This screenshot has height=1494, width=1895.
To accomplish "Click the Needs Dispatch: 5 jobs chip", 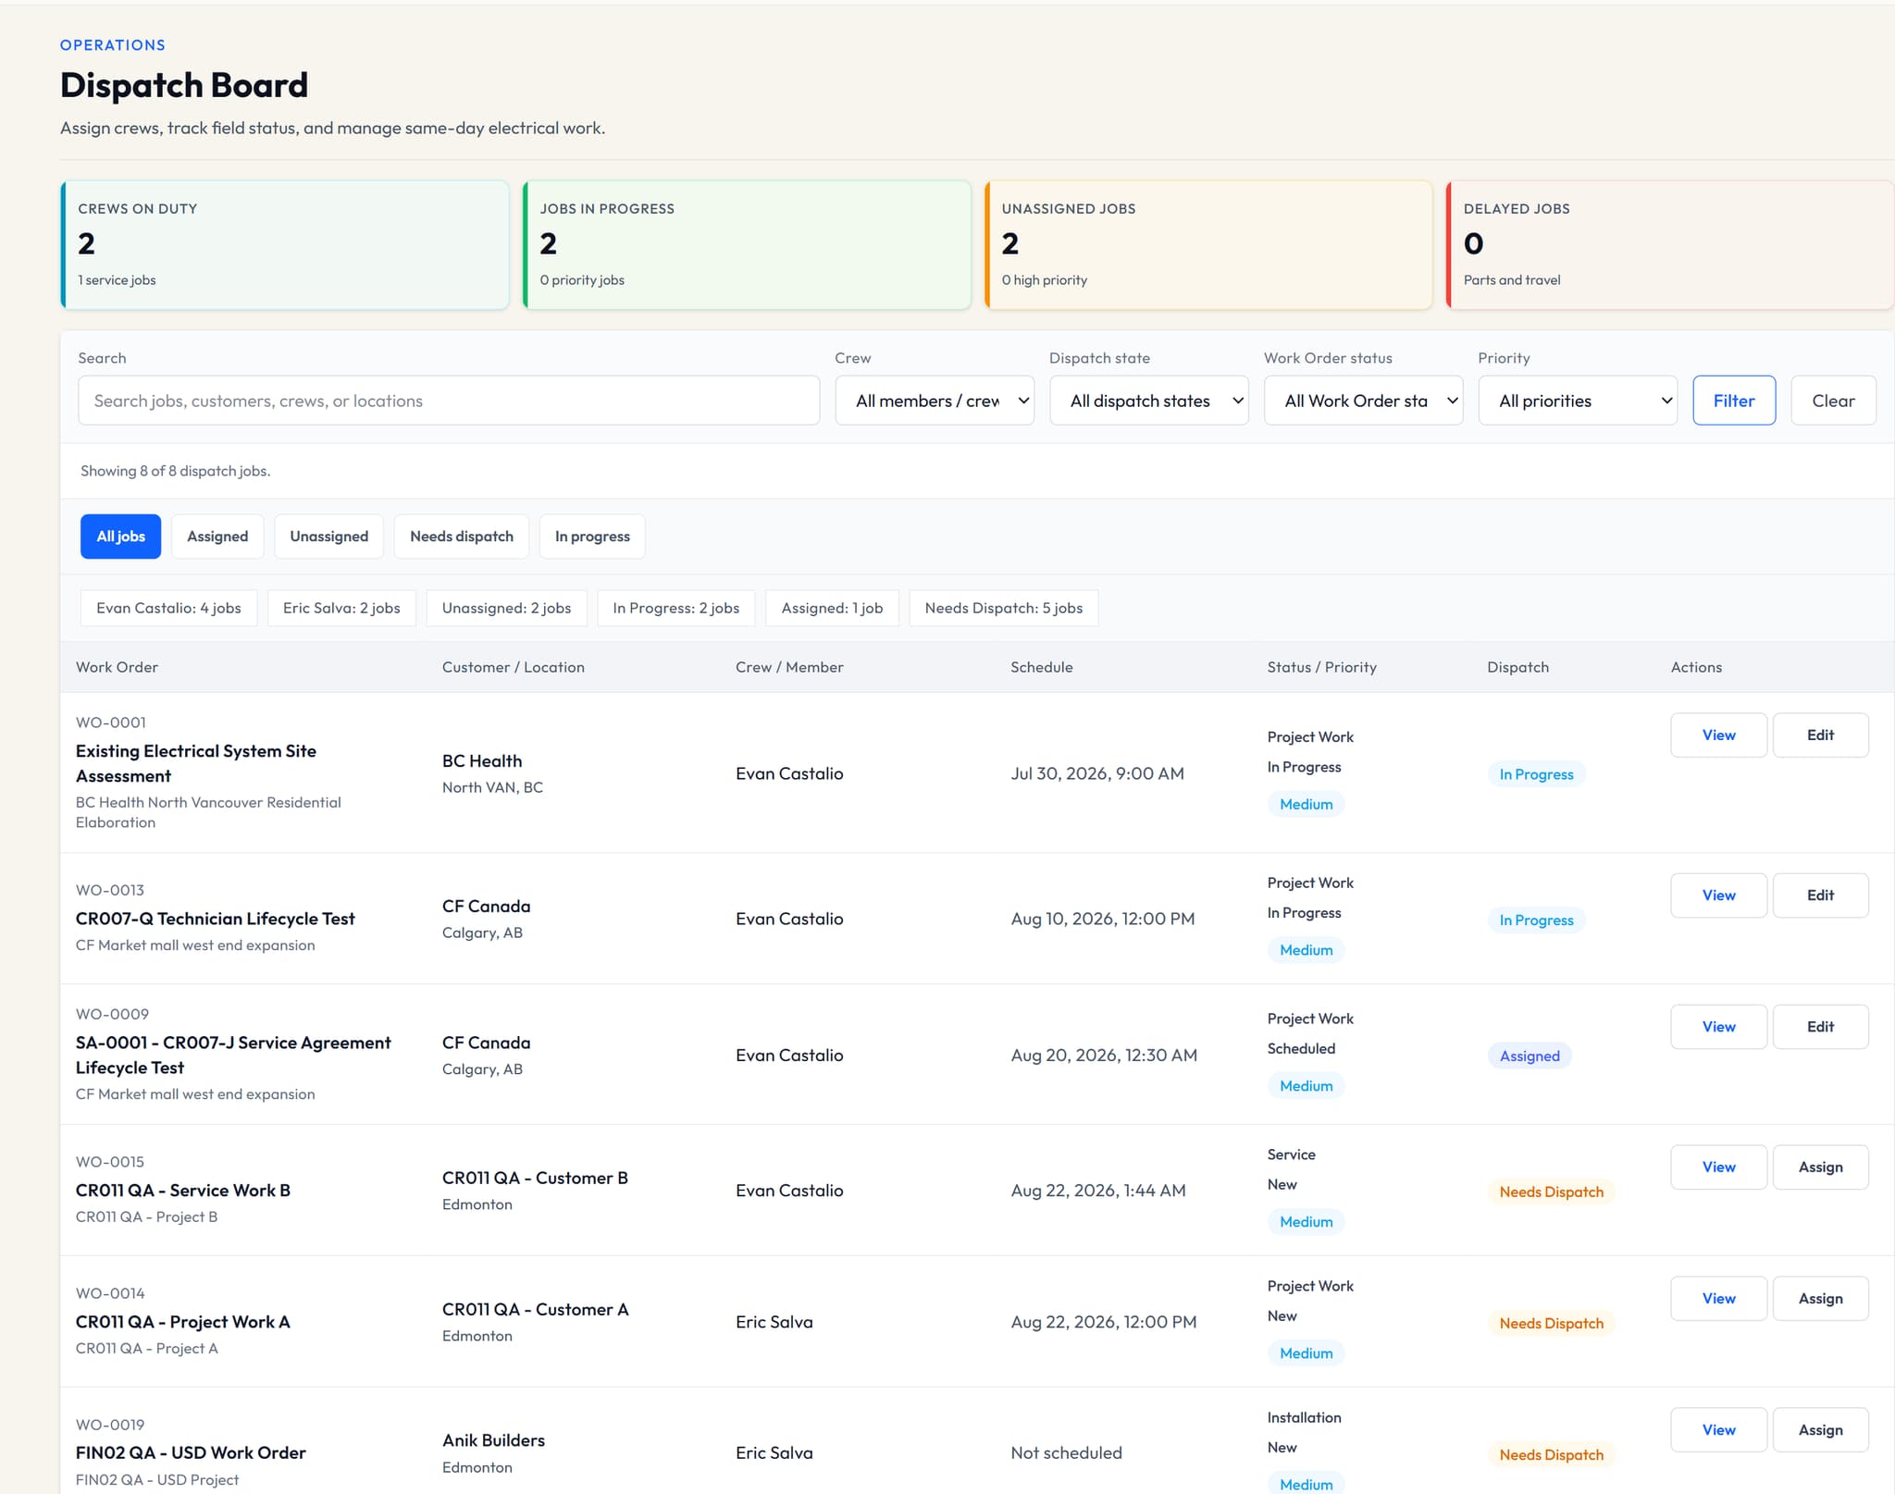I will 1004,608.
